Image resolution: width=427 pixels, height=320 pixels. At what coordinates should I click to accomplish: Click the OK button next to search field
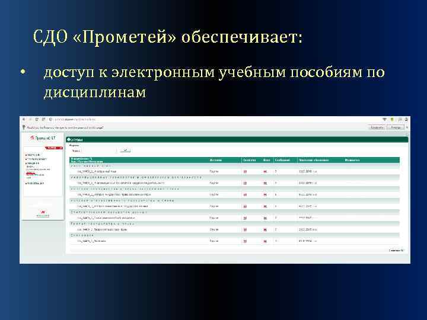pos(125,150)
